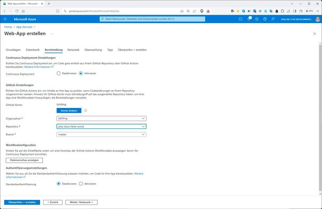Close the Web-App erstellen browser tab
Viewport: 322px width, 209px height.
[x=42, y=4]
